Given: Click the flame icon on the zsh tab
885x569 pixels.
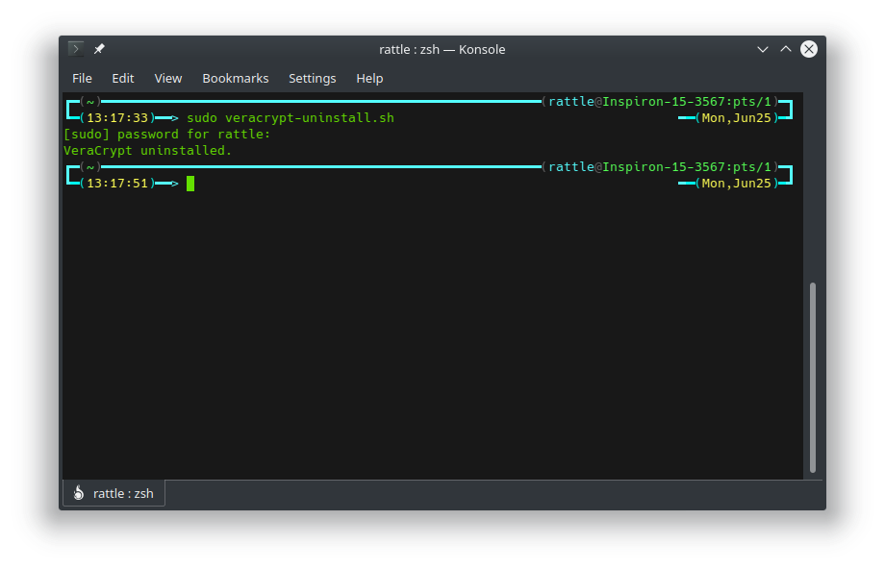Looking at the screenshot, I should coord(79,493).
